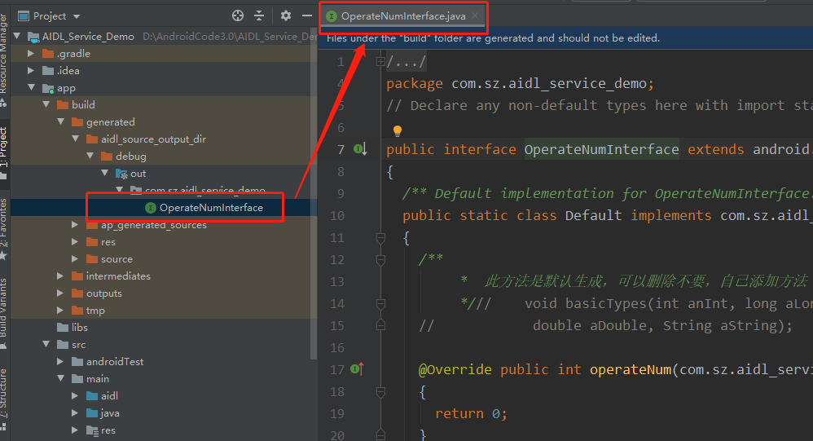Select the app module icon
This screenshot has height=441, width=813.
(48, 88)
